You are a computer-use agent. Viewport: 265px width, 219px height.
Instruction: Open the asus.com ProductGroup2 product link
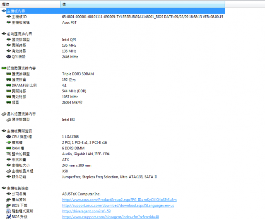[x=119, y=200]
